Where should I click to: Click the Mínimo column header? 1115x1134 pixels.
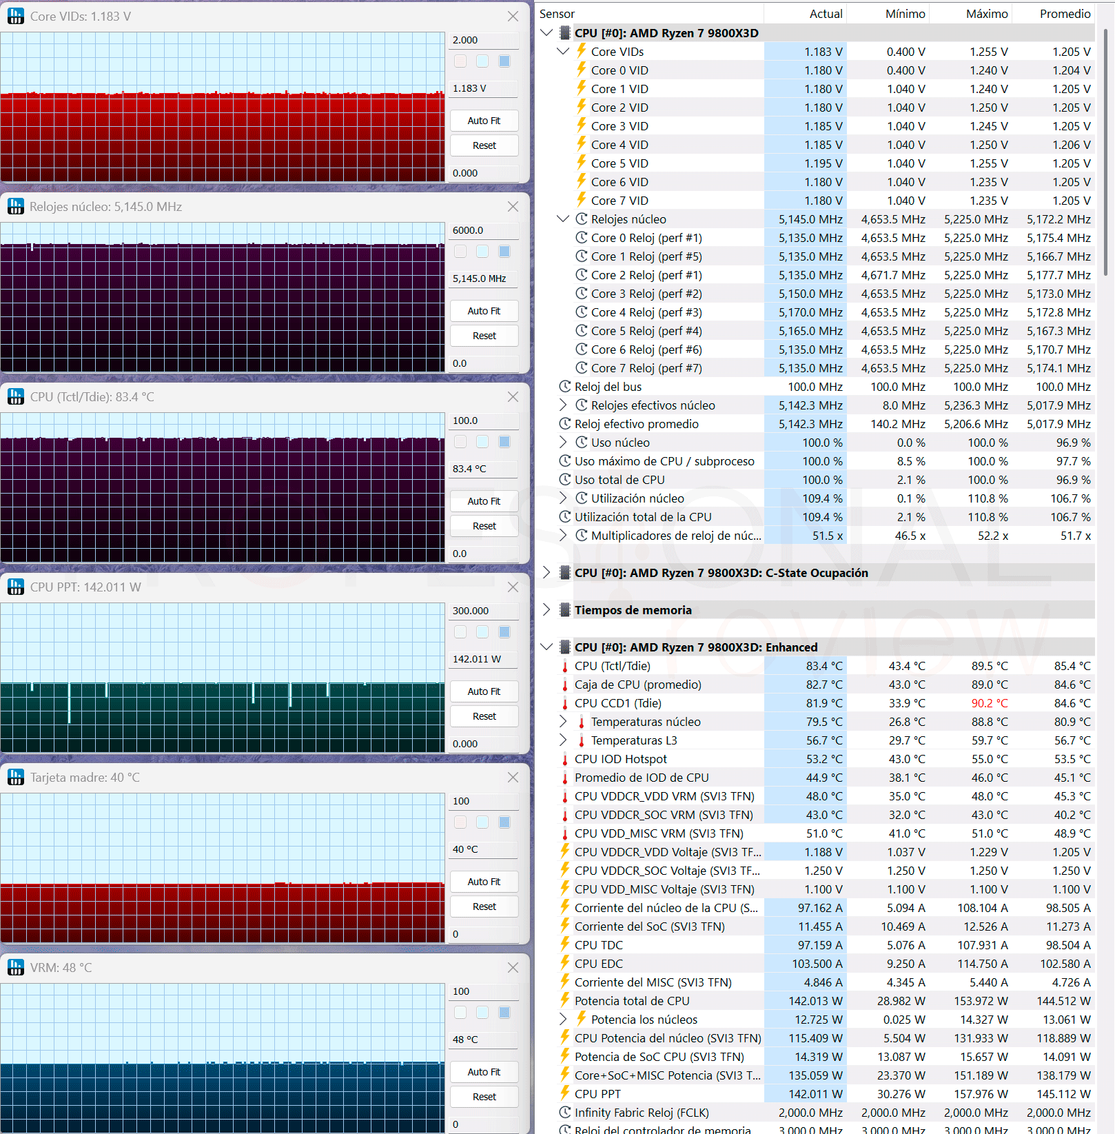point(888,14)
